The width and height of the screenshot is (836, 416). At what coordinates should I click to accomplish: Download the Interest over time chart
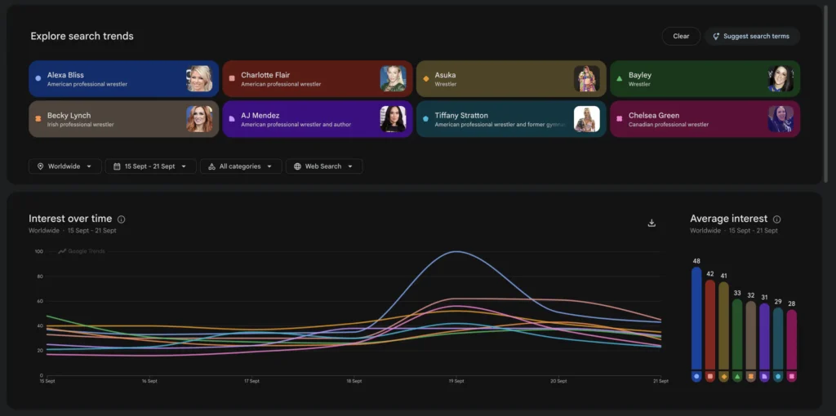point(651,223)
